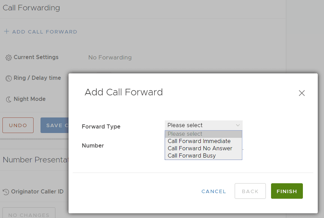This screenshot has width=324, height=218.
Task: Click the Undo button
Action: click(x=18, y=125)
